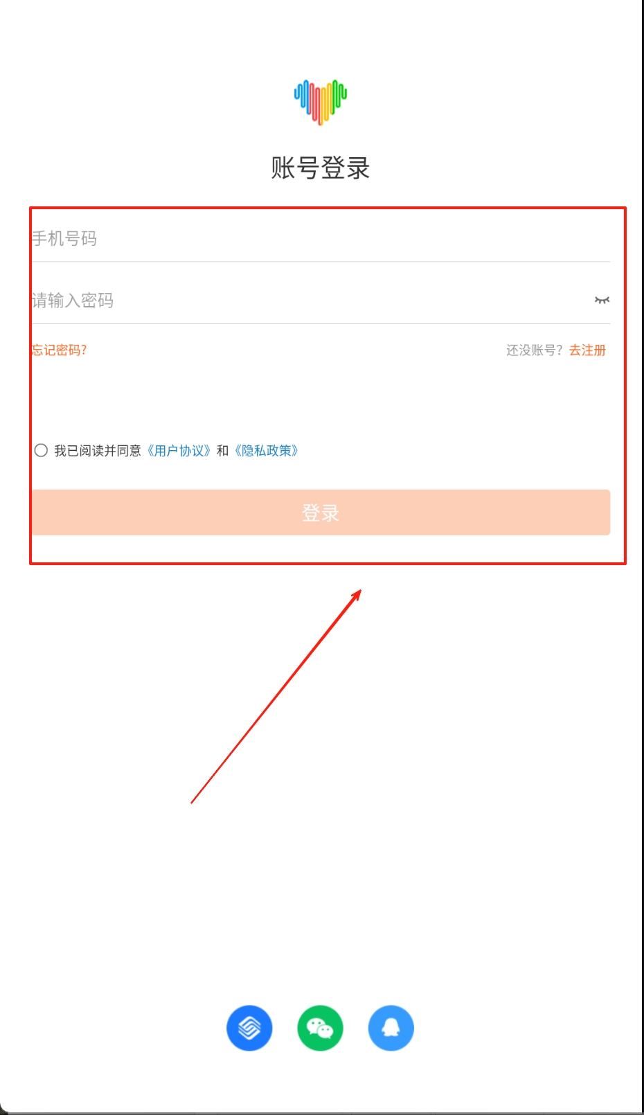Open the 《用户协议》 link

179,451
